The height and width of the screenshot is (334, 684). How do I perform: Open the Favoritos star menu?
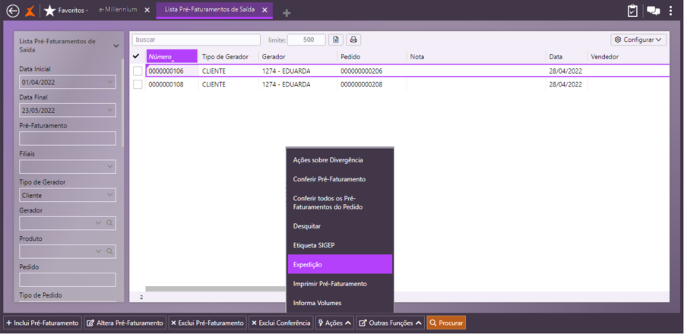pyautogui.click(x=66, y=11)
